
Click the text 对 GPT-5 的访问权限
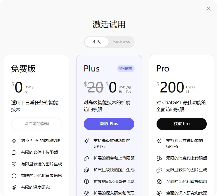click(x=40, y=141)
